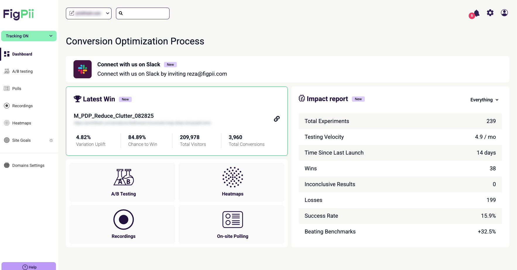This screenshot has width=517, height=270.
Task: Click the sidebar Recordings icon
Action: [x=7, y=106]
